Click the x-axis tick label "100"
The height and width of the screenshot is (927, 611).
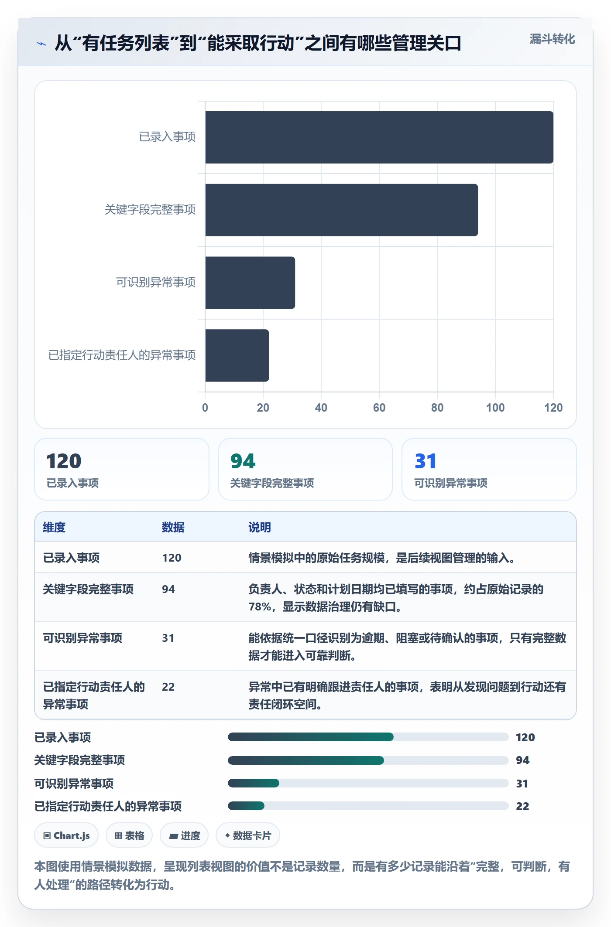(495, 408)
